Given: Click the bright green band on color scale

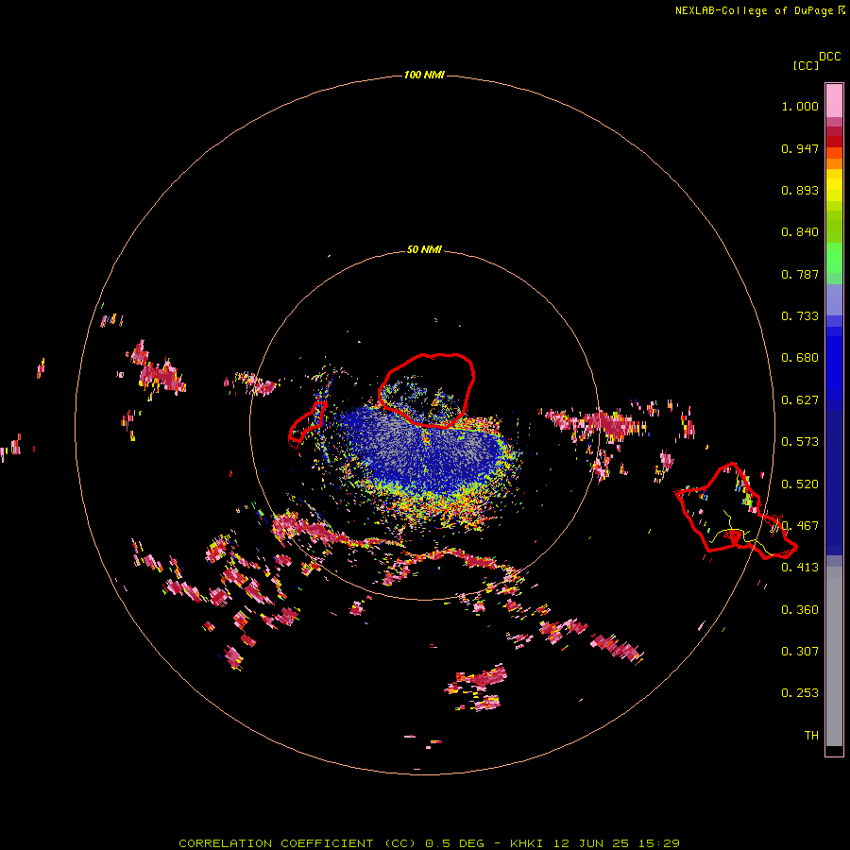Looking at the screenshot, I should pyautogui.click(x=834, y=258).
